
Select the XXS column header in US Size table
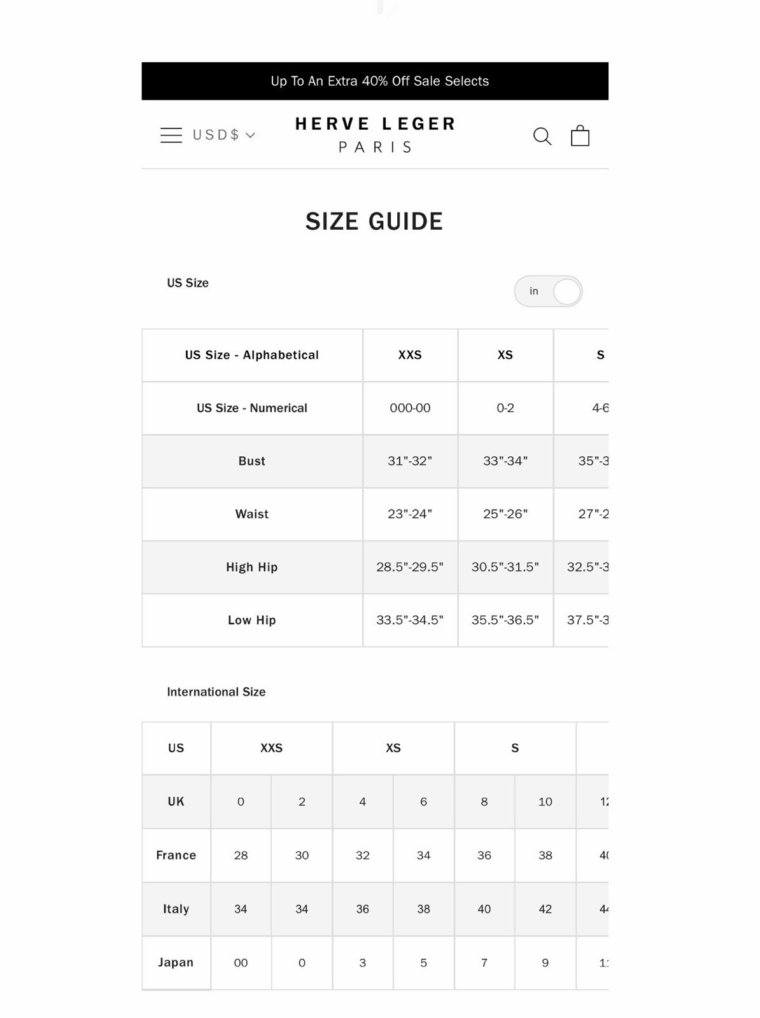click(x=410, y=355)
